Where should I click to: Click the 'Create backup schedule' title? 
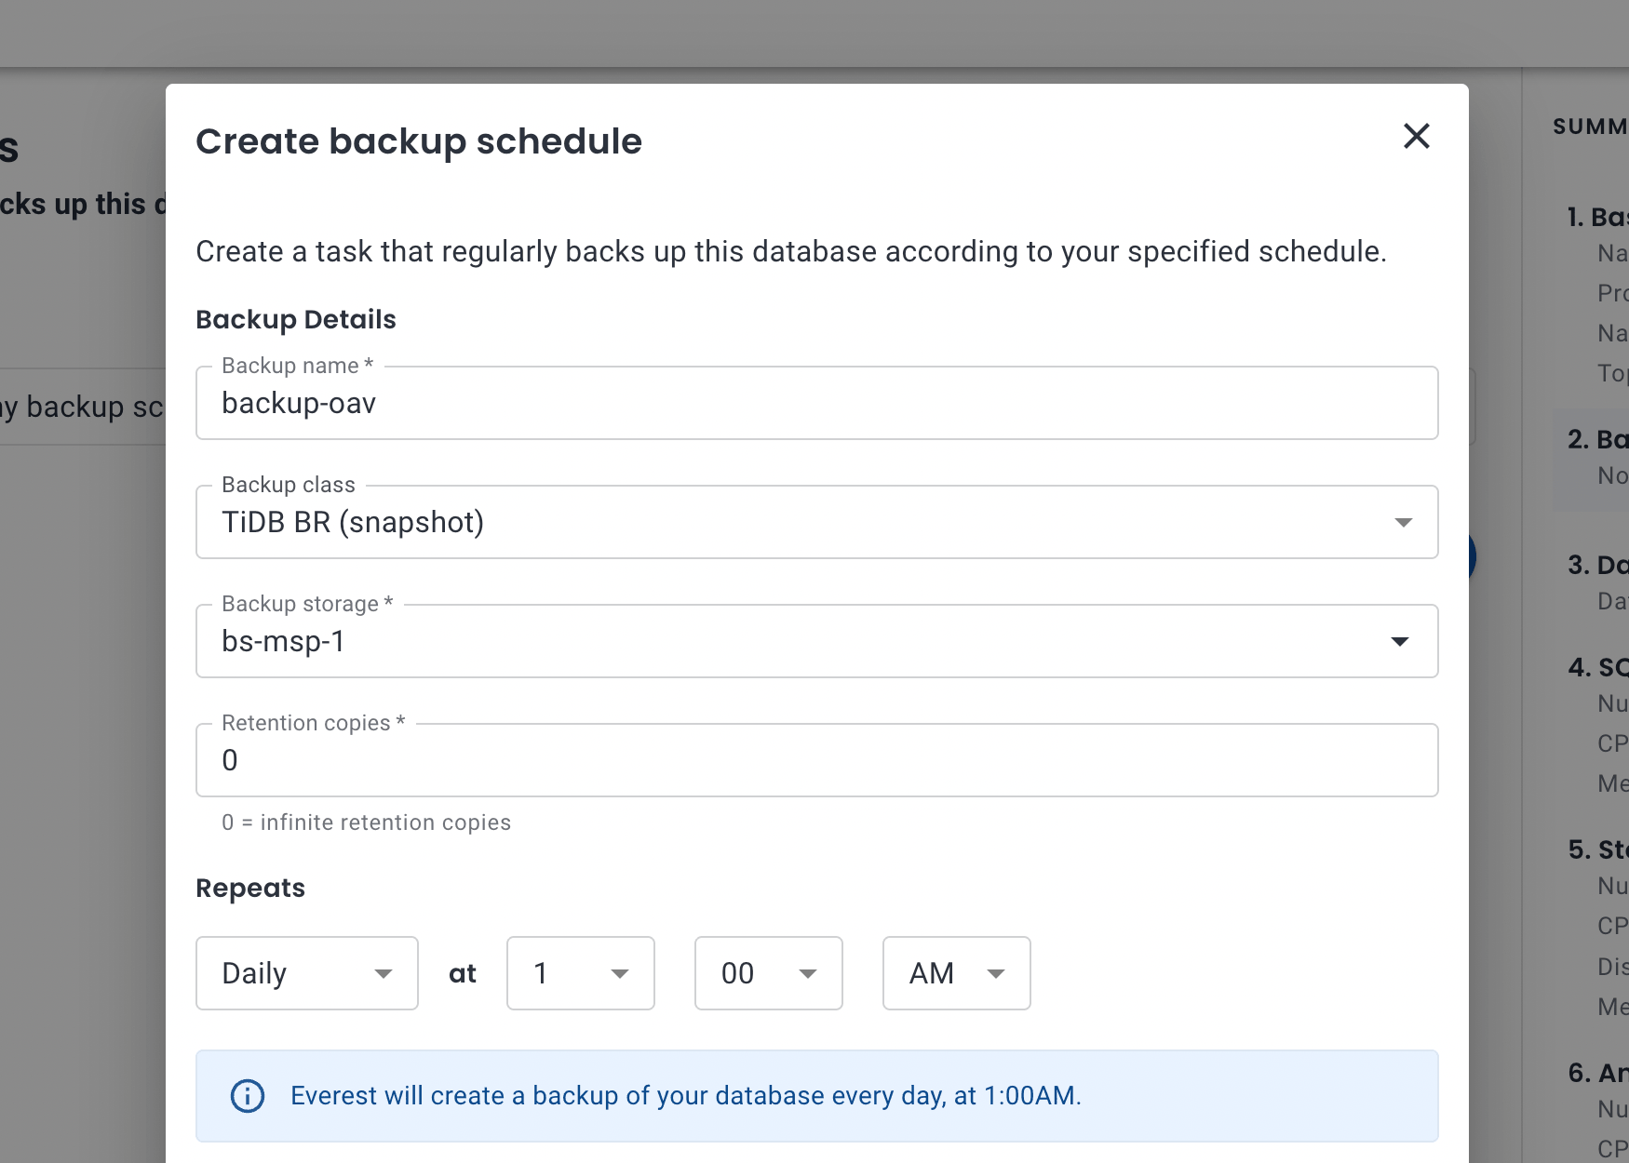(419, 141)
